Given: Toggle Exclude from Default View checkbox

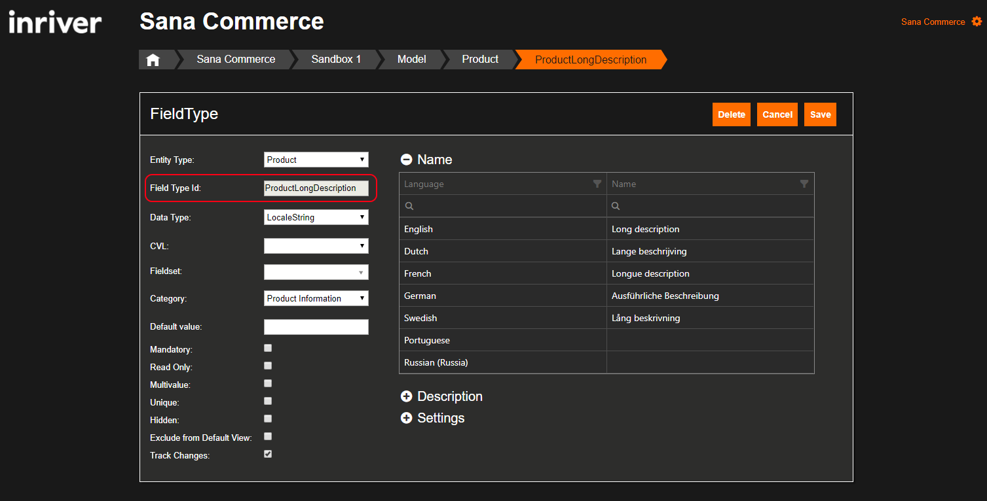Looking at the screenshot, I should tap(268, 436).
